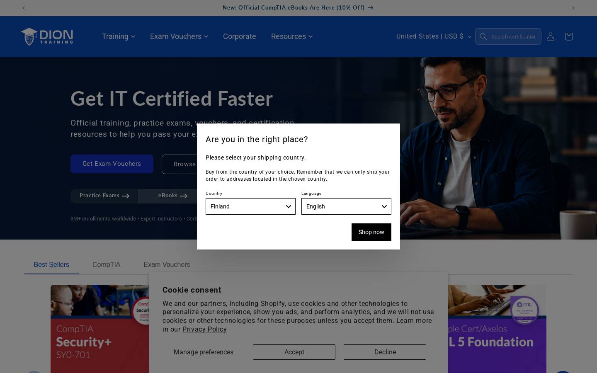Click the Get Exam Vouchers button
The image size is (597, 373).
coord(112,164)
